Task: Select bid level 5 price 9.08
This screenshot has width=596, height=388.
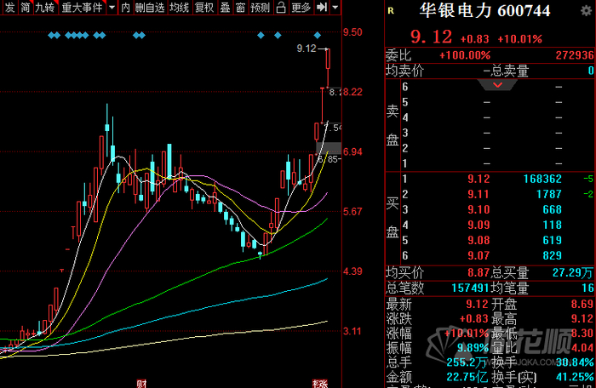Action: [479, 240]
